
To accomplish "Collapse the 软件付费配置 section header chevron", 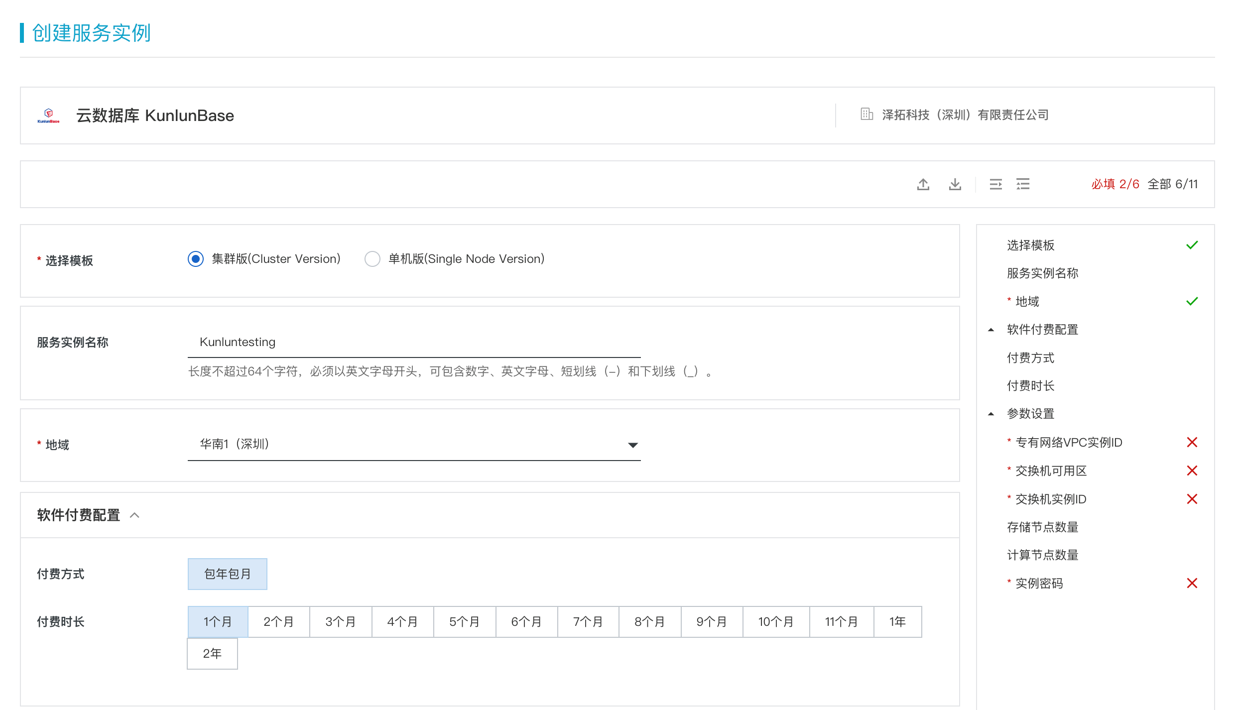I will 134,515.
